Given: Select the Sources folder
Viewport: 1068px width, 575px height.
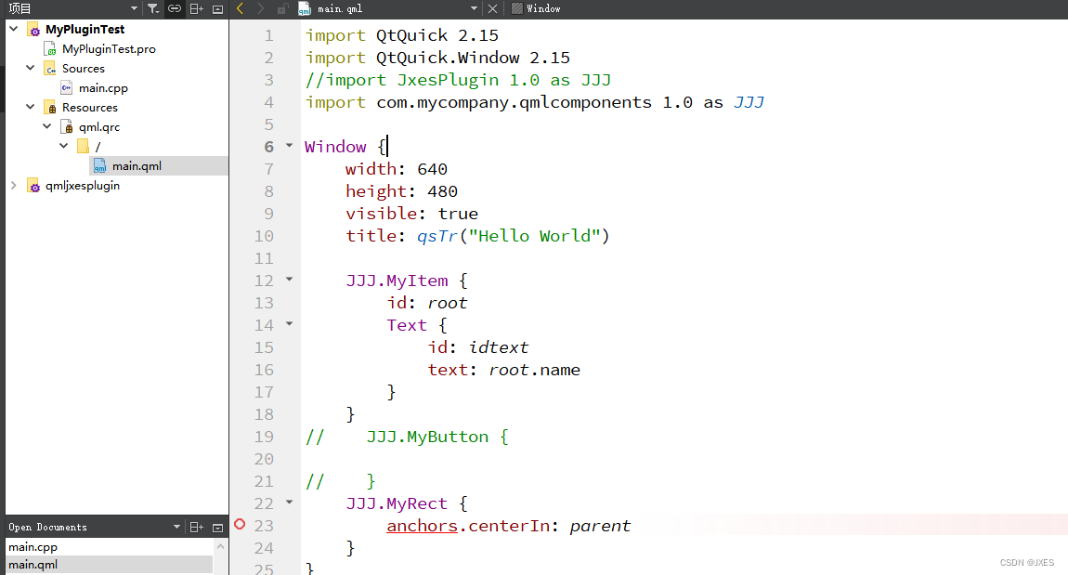Looking at the screenshot, I should click(x=83, y=69).
